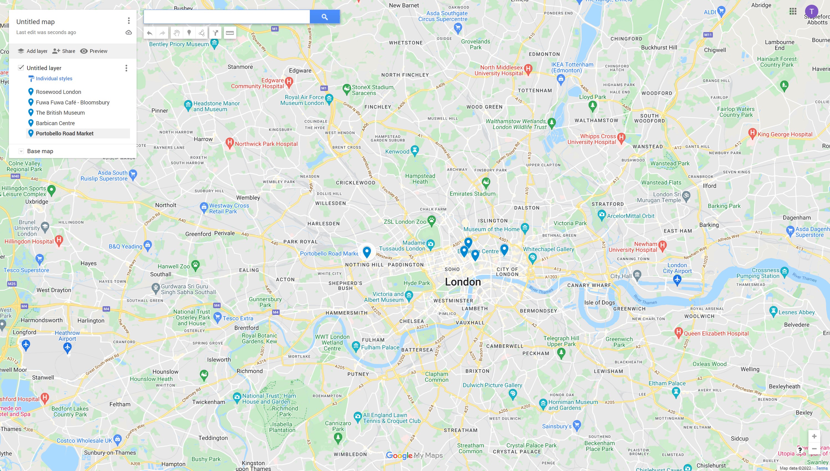Click the share icon for the map
Viewport: 830px width, 471px height.
(x=64, y=51)
